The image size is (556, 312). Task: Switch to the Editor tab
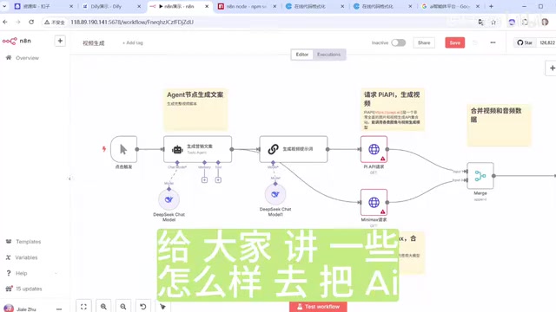302,55
